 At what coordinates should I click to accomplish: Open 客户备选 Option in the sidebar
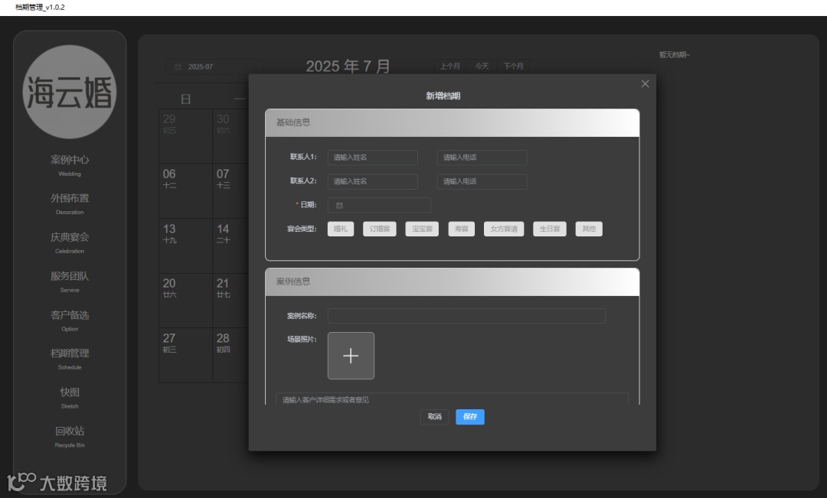coord(70,321)
